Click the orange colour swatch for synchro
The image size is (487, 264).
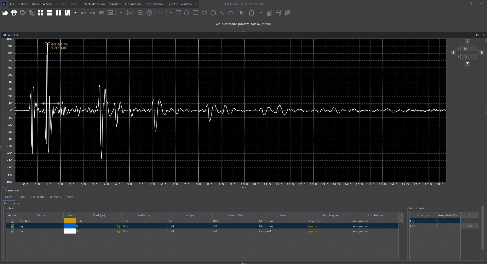pos(70,221)
